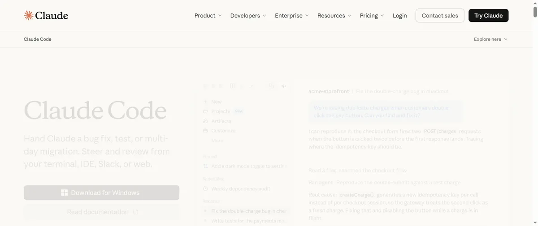Image resolution: width=538 pixels, height=226 pixels.
Task: Expand the Resources menu chevron
Action: pyautogui.click(x=349, y=16)
